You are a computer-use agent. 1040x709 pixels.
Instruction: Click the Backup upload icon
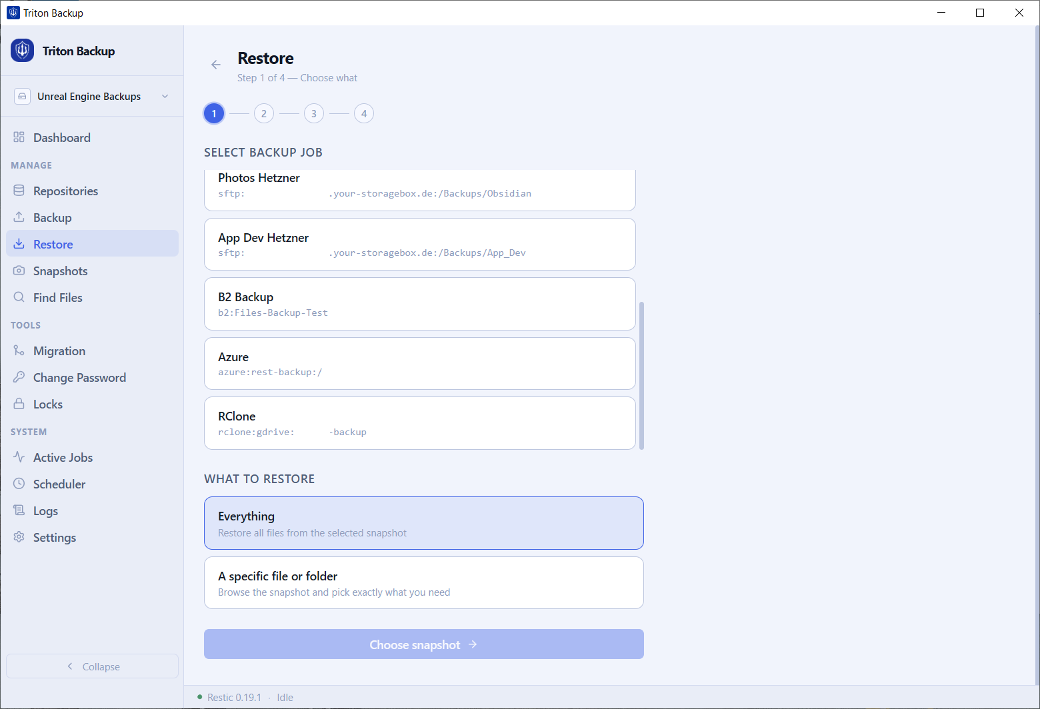[19, 217]
